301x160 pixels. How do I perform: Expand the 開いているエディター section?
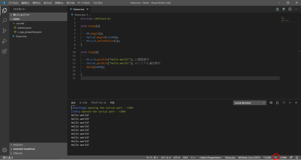pos(38,15)
